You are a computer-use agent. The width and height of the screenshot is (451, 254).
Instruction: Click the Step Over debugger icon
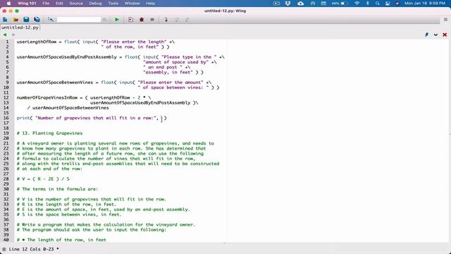[x=177, y=20]
